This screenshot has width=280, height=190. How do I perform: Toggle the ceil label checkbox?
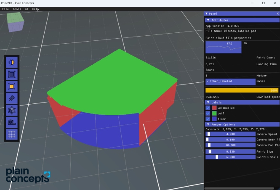click(x=208, y=113)
